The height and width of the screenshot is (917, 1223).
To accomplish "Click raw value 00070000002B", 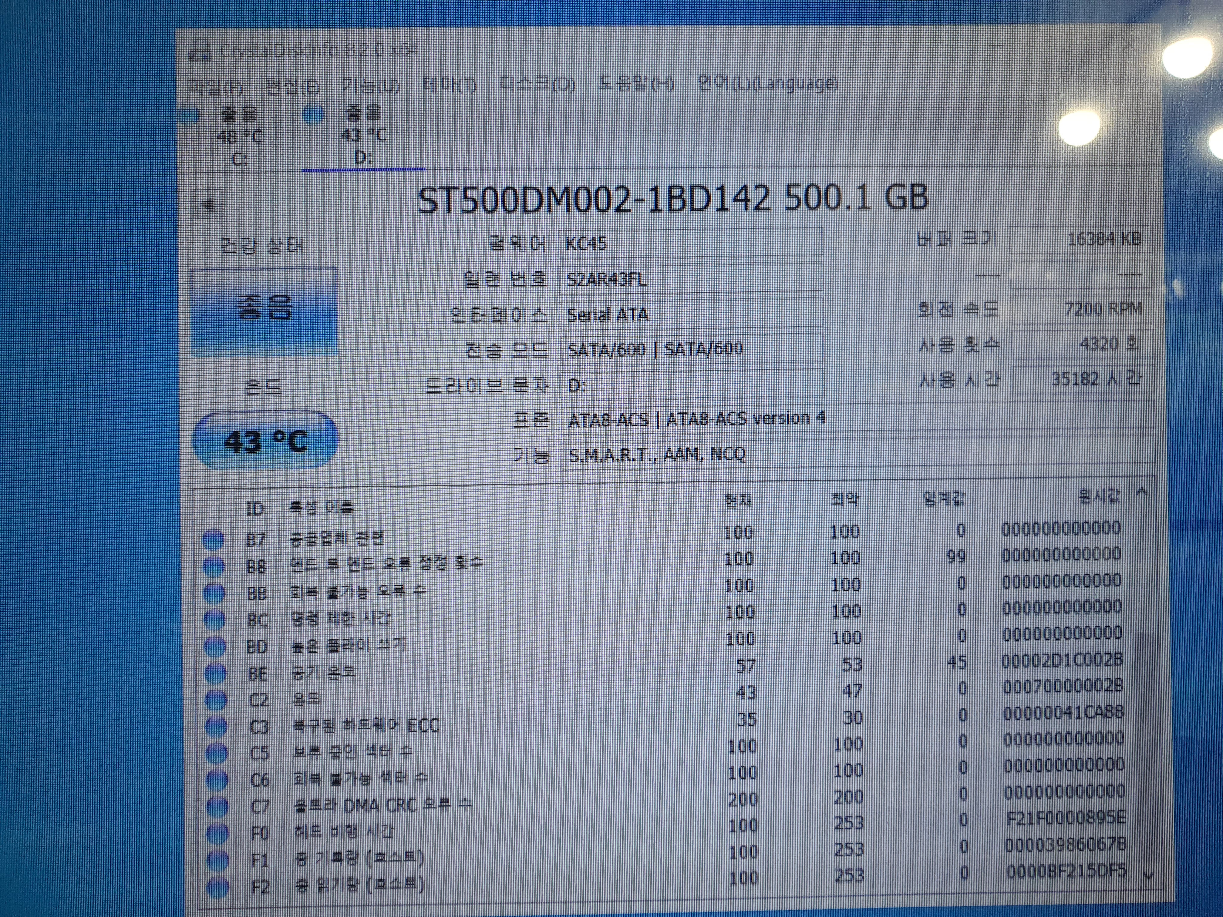I will click(1063, 687).
